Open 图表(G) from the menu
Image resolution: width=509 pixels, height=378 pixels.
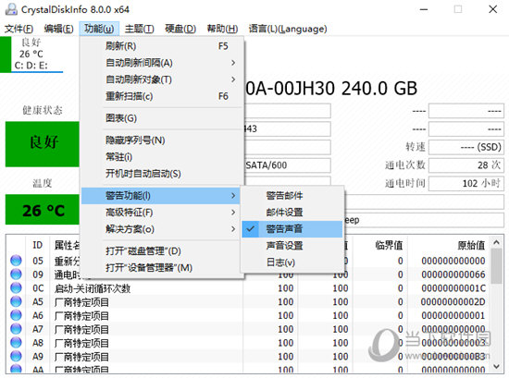(x=162, y=118)
